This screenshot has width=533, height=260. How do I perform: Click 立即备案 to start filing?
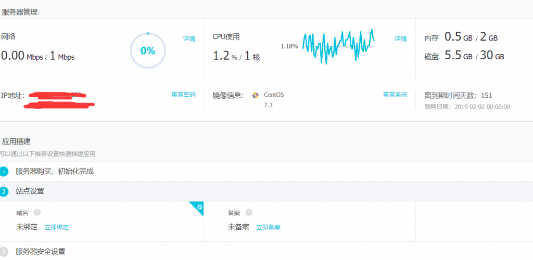coord(268,227)
